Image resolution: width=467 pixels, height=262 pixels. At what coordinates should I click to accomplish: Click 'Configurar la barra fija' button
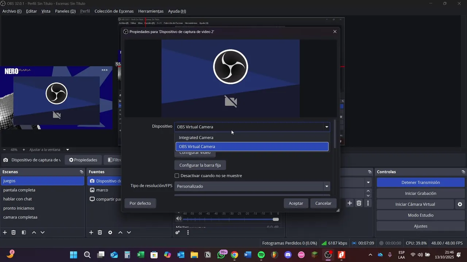click(200, 165)
